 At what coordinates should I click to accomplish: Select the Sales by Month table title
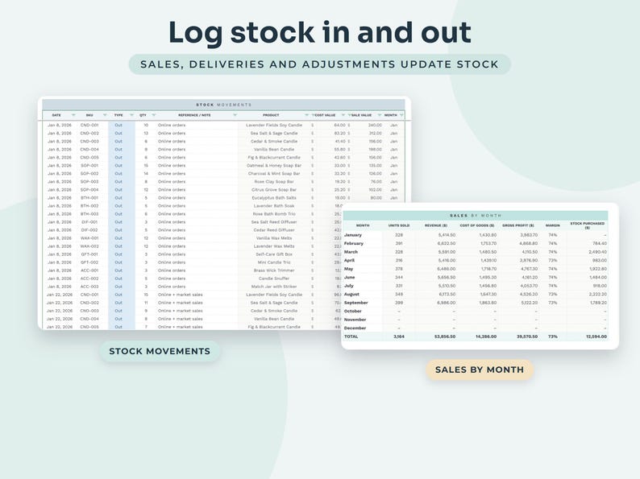(476, 216)
